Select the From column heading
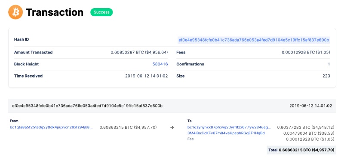The image size is (344, 160). coord(14,121)
